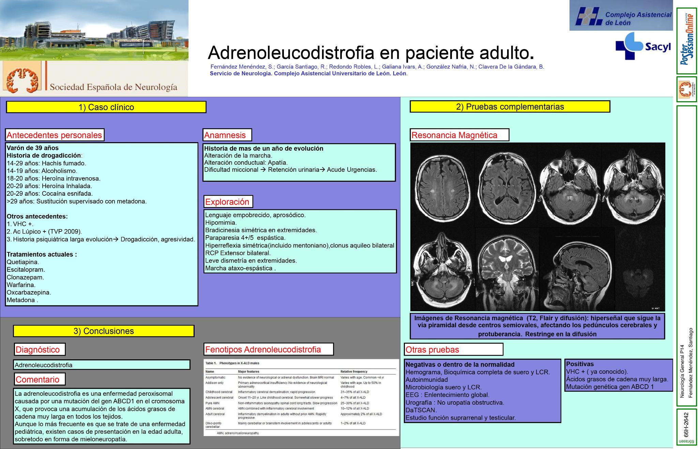Click 'Tratamientos actuales :' subheading

[42, 254]
